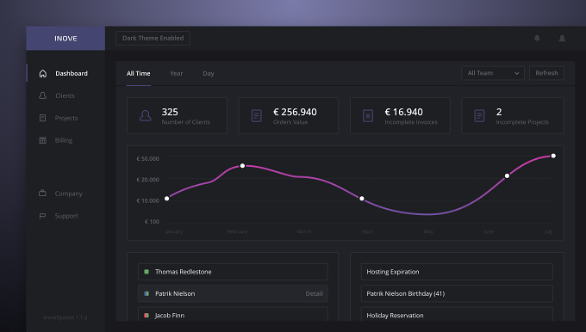Select the Thomas Redlestone client row

tap(233, 272)
